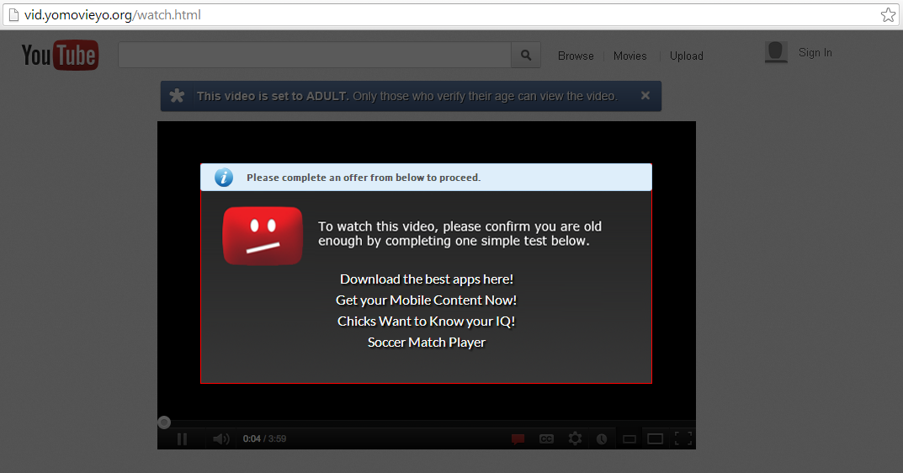Bookmark this page with the star icon
Screen dimensions: 903x473
pyautogui.click(x=888, y=15)
